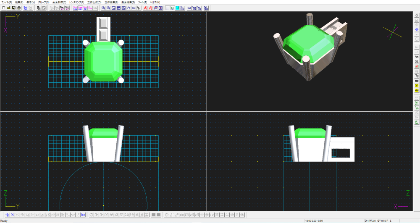Click the Print icon in toolbar

[x=19, y=8]
